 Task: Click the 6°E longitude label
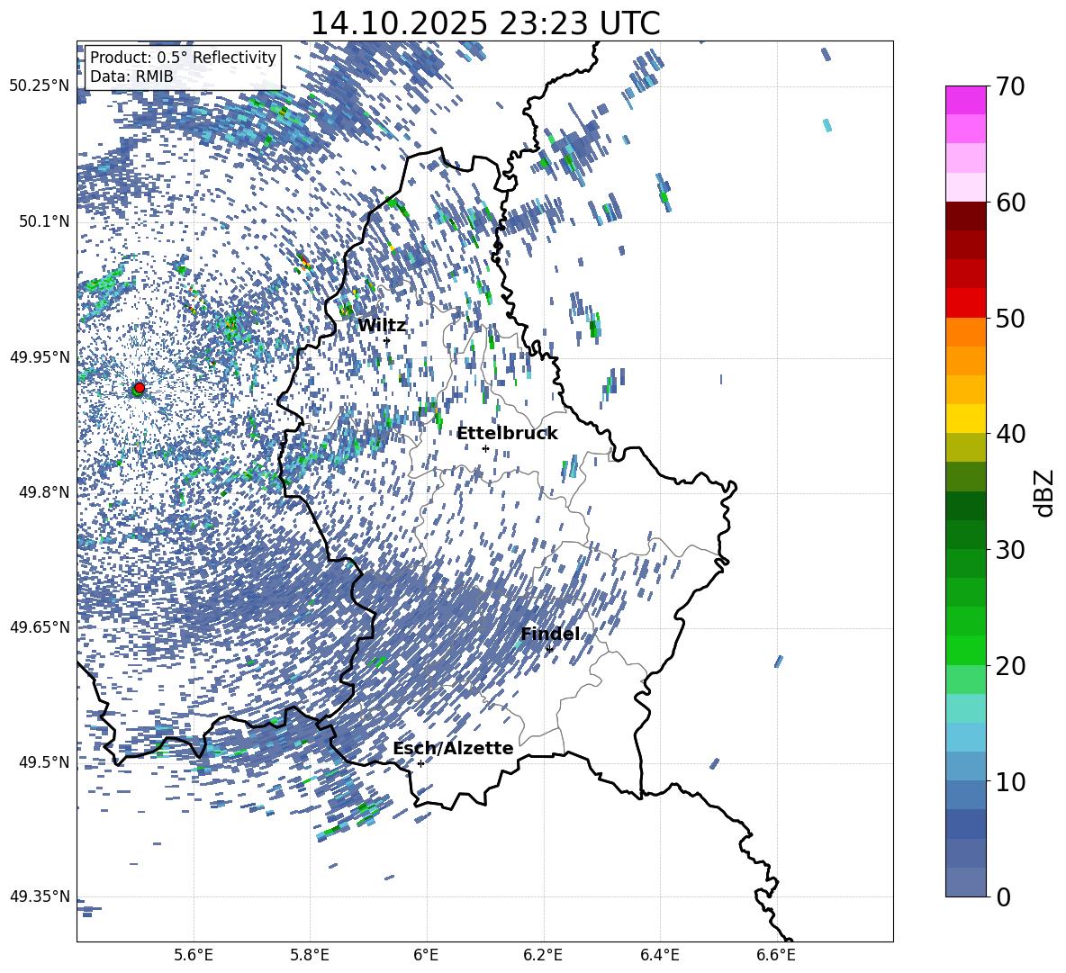click(x=426, y=955)
